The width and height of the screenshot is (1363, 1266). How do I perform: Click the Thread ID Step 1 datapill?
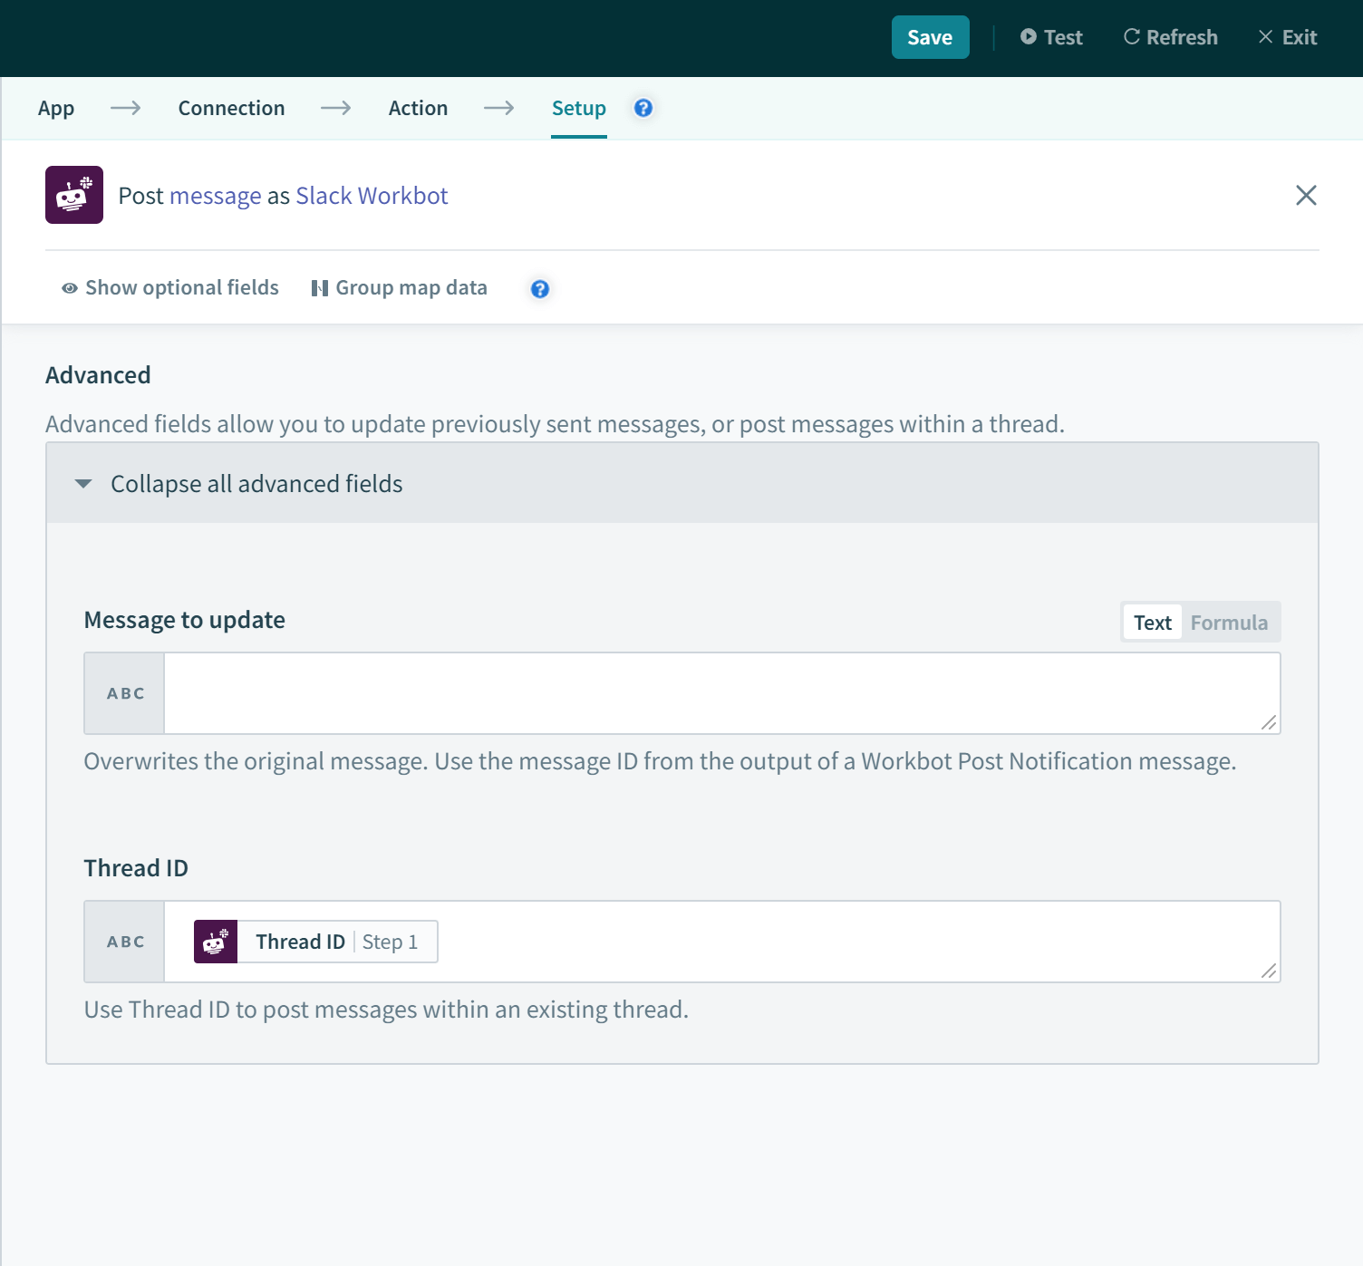[x=315, y=942]
